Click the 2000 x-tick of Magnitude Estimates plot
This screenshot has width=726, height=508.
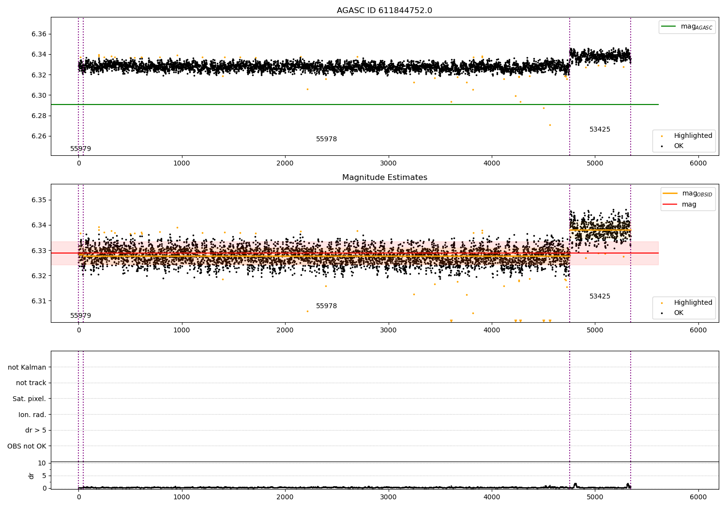285,330
